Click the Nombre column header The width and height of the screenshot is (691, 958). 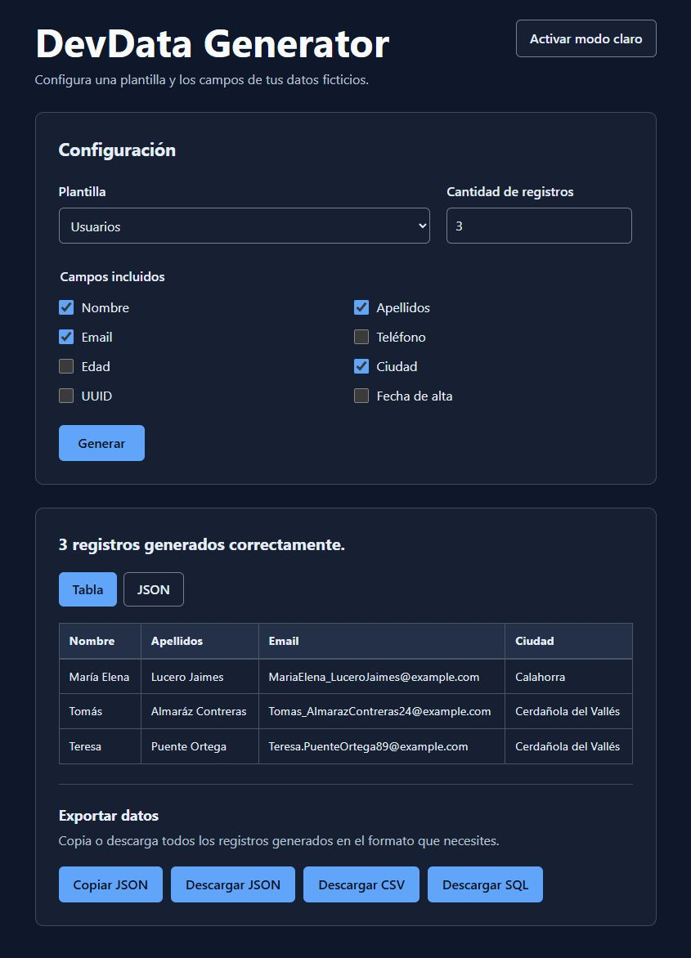click(101, 641)
